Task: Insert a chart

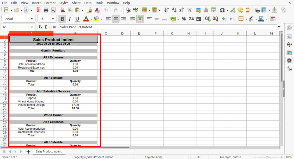Action: (x=206, y=10)
